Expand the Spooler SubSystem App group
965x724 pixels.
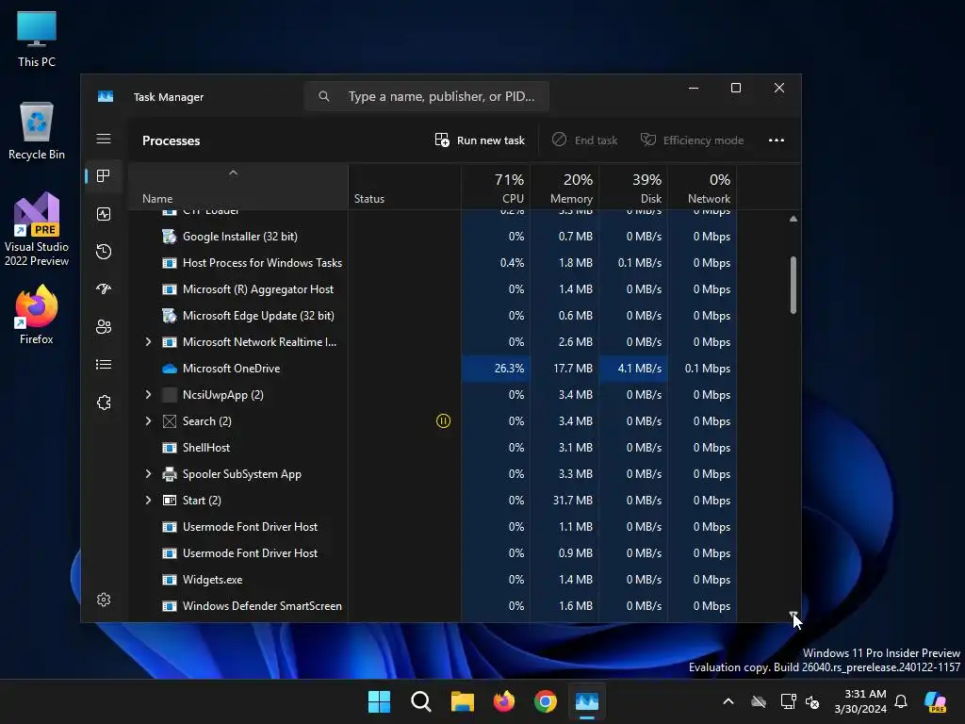click(x=148, y=474)
